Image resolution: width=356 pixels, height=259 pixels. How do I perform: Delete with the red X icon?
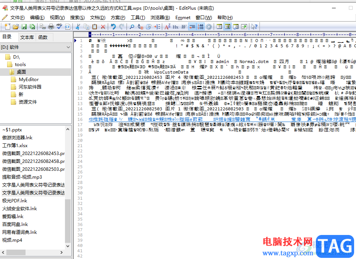pyautogui.click(x=103, y=27)
